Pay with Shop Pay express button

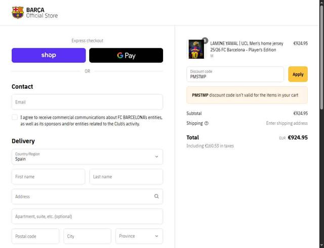click(x=49, y=55)
